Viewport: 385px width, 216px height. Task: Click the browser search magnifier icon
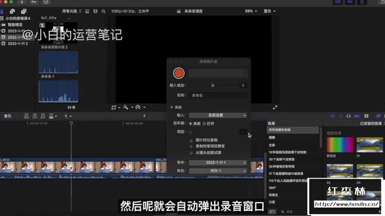[104, 11]
